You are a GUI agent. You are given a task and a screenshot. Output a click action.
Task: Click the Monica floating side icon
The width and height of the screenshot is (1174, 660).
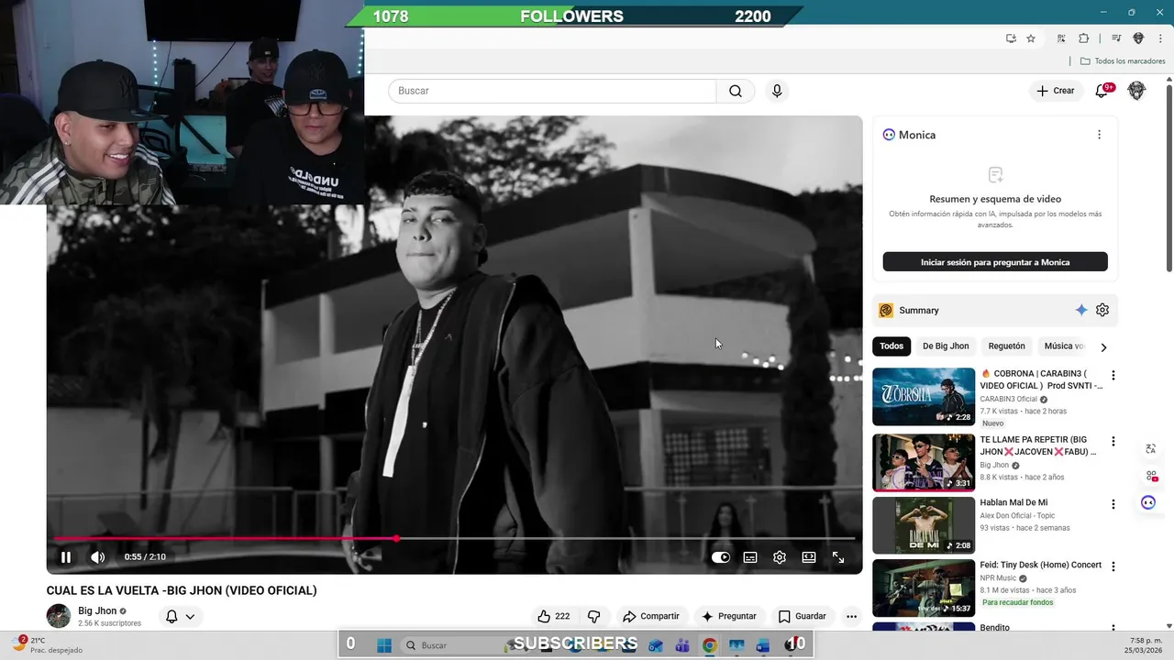pos(1148,502)
